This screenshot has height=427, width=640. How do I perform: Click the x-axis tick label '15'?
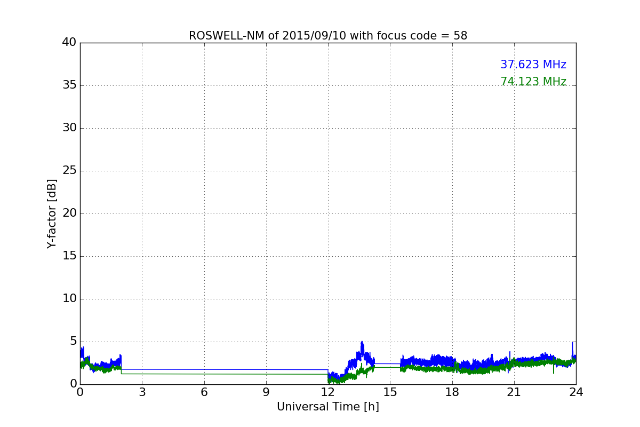[x=390, y=392]
